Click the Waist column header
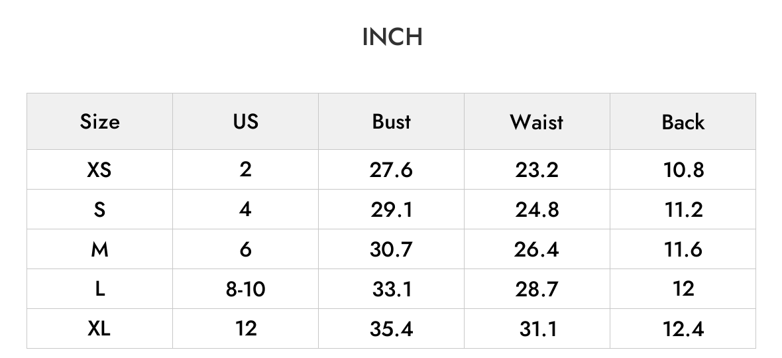The image size is (782, 358). [537, 122]
